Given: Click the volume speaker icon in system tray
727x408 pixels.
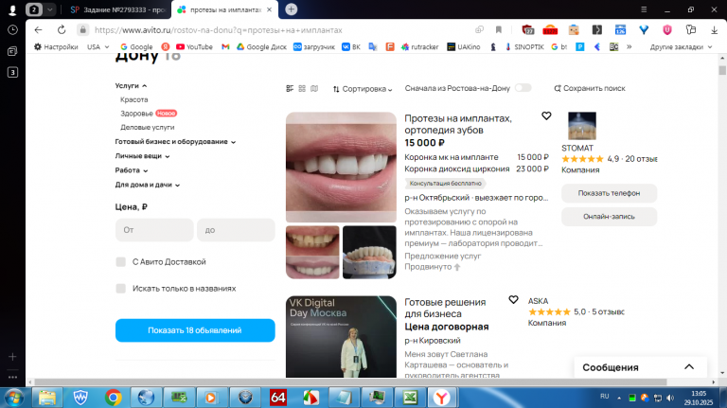Looking at the screenshot, I should tap(670, 398).
